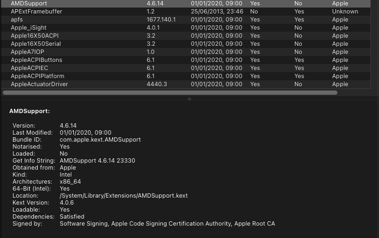This screenshot has height=238, width=379.
Task: Select the AppleACPIButtons row
Action: click(x=185, y=60)
